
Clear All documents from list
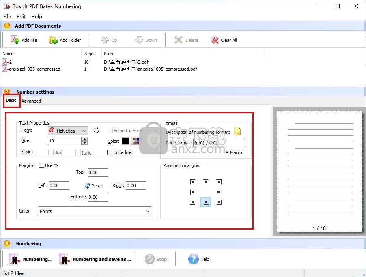(224, 40)
